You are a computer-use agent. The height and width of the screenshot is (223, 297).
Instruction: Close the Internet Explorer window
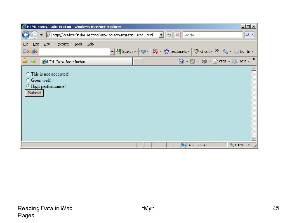coord(254,26)
